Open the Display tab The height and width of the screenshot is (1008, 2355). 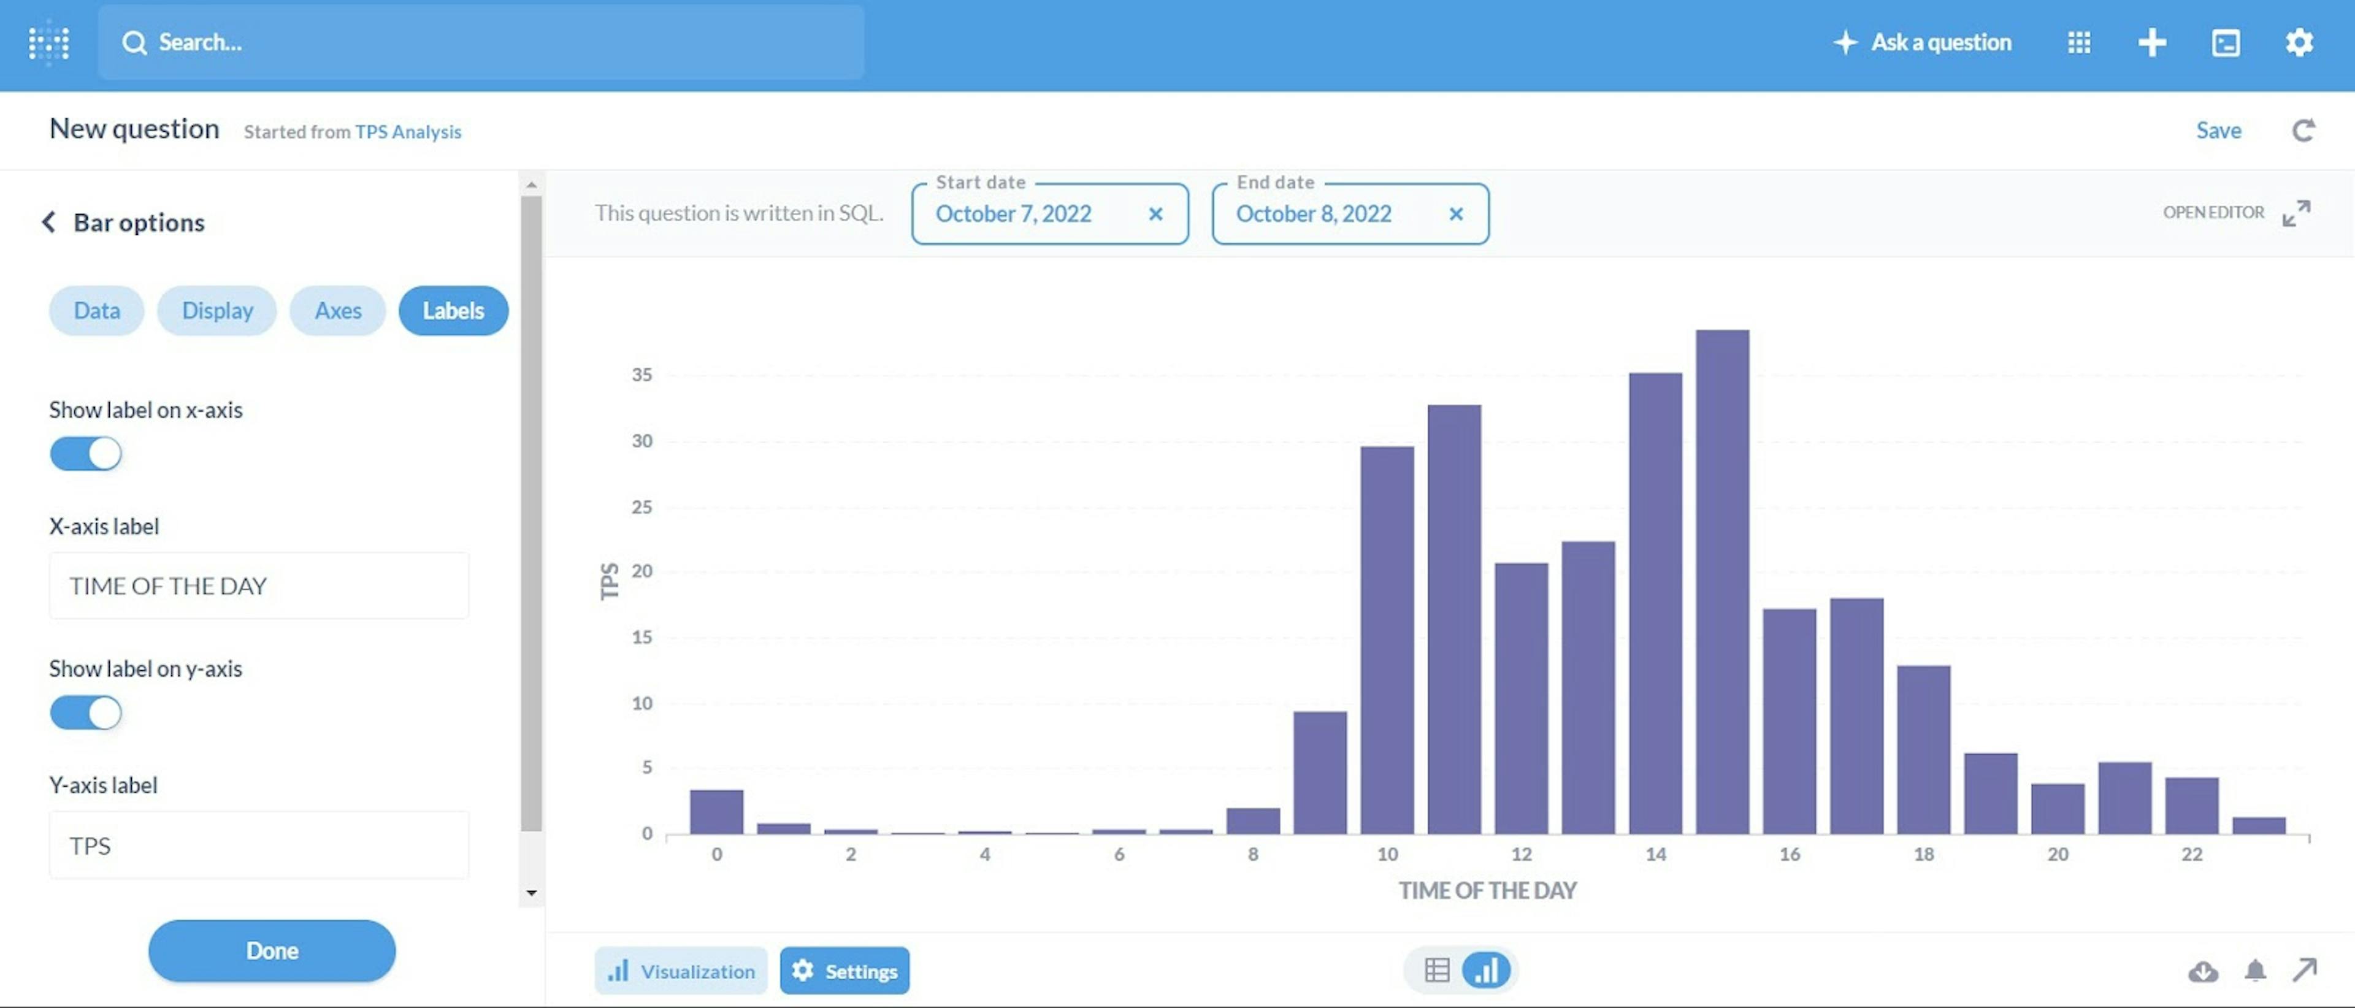(x=216, y=311)
